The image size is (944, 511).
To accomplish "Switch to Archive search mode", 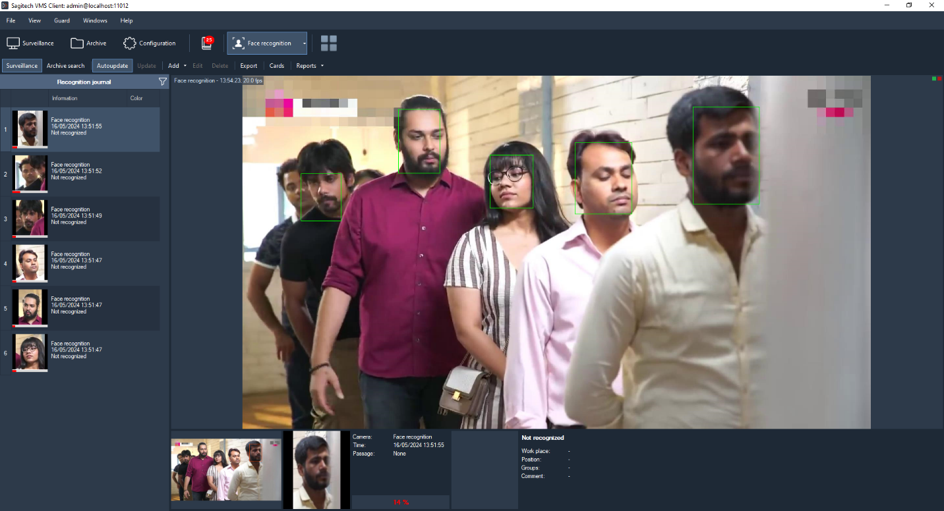I will tap(65, 66).
